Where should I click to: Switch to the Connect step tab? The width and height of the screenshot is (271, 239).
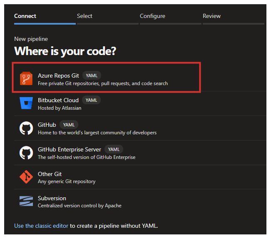[45, 18]
